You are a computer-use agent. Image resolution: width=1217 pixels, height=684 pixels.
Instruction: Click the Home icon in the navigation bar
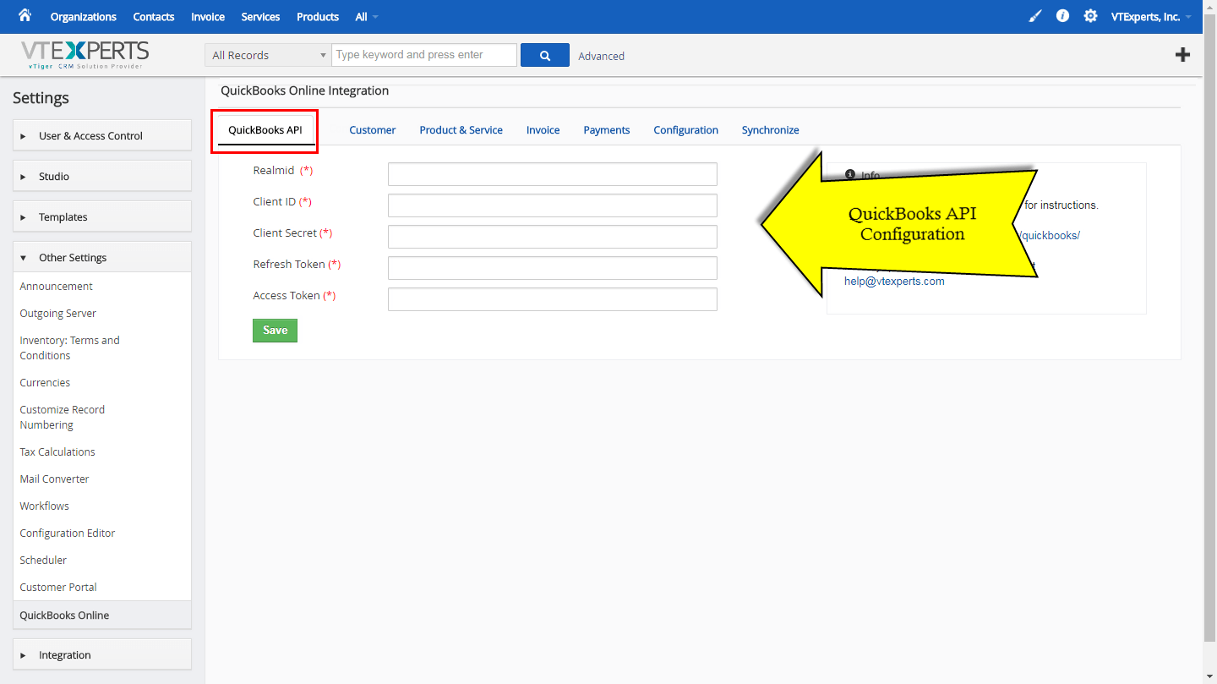24,16
